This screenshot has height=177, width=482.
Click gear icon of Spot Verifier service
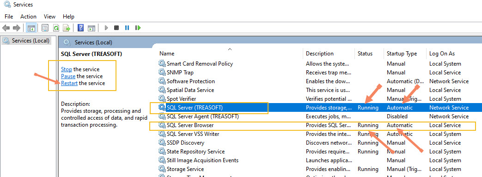pos(162,98)
